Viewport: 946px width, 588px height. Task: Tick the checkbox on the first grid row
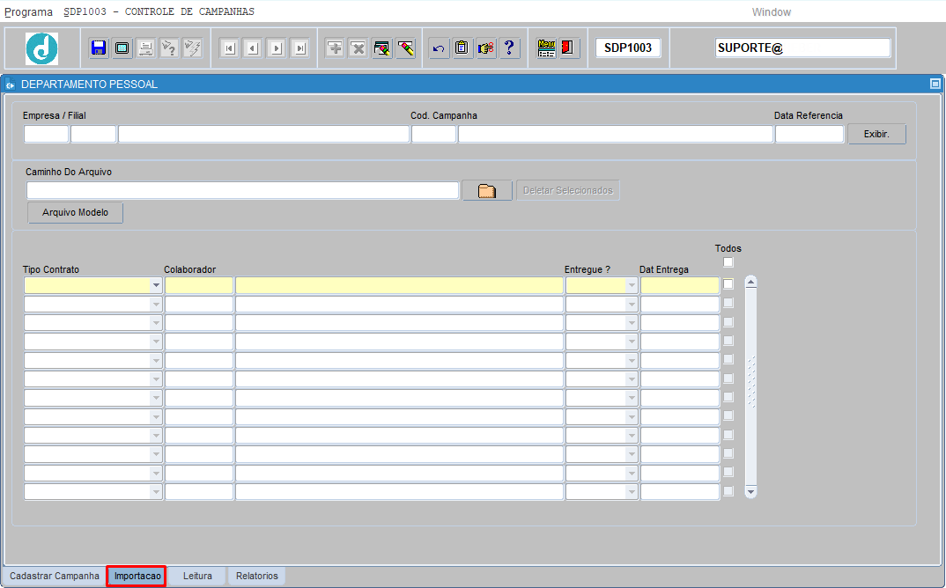click(x=728, y=284)
